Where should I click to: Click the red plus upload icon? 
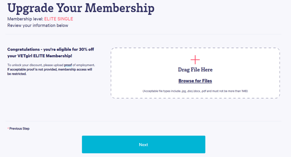(195, 60)
